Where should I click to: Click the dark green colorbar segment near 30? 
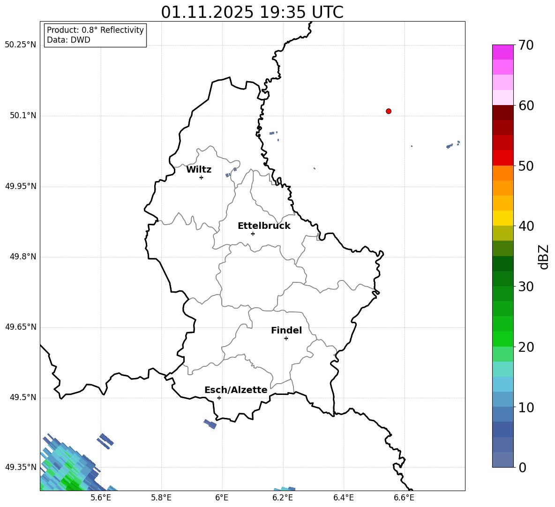pyautogui.click(x=502, y=279)
